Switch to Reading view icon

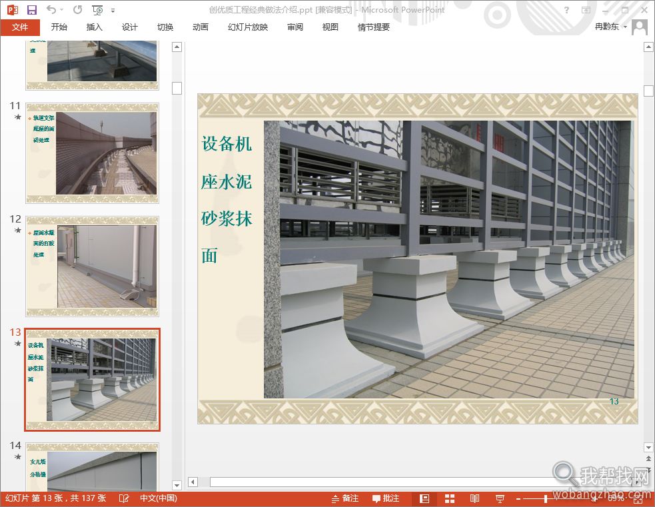[x=474, y=498]
